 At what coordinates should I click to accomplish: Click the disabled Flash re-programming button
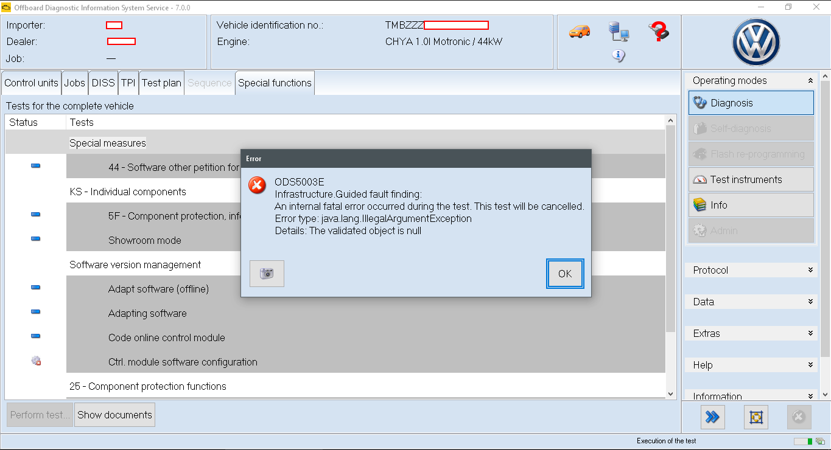point(751,154)
